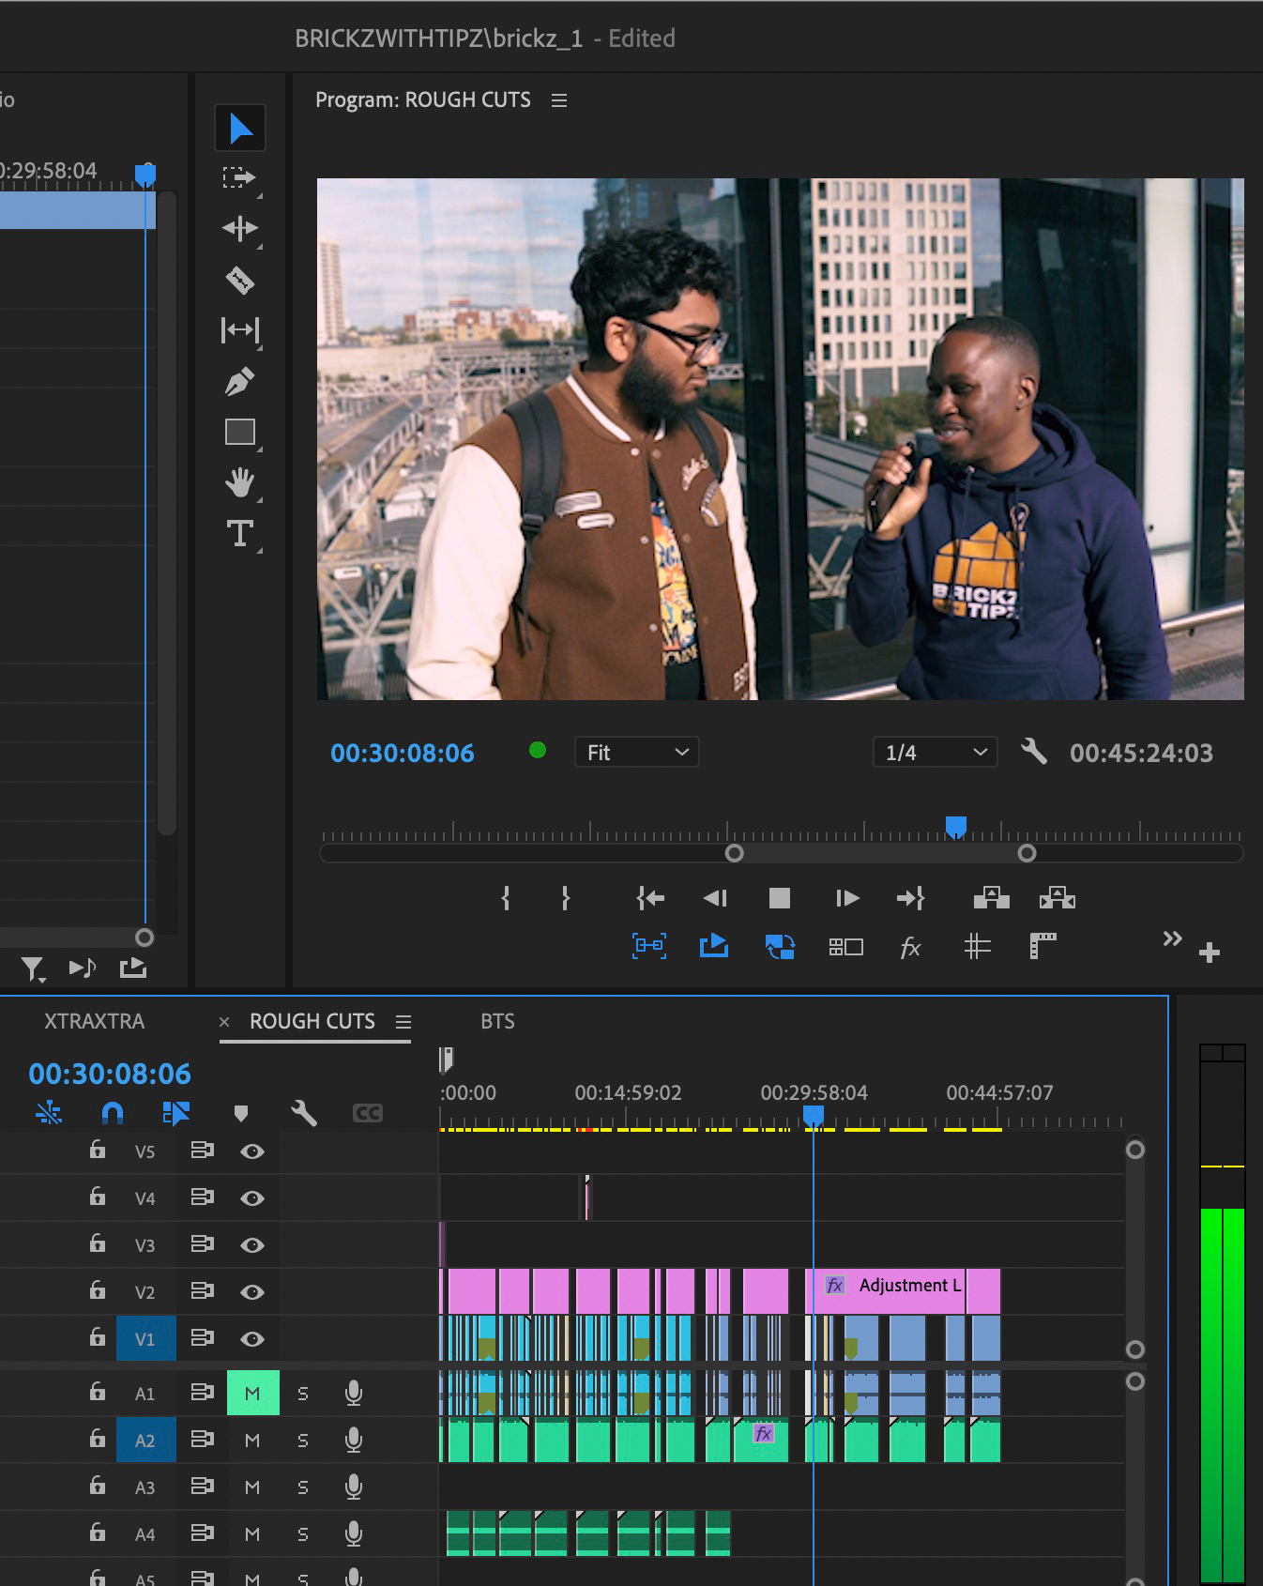1263x1586 pixels.
Task: Toggle lock on the V1 track
Action: coord(97,1337)
